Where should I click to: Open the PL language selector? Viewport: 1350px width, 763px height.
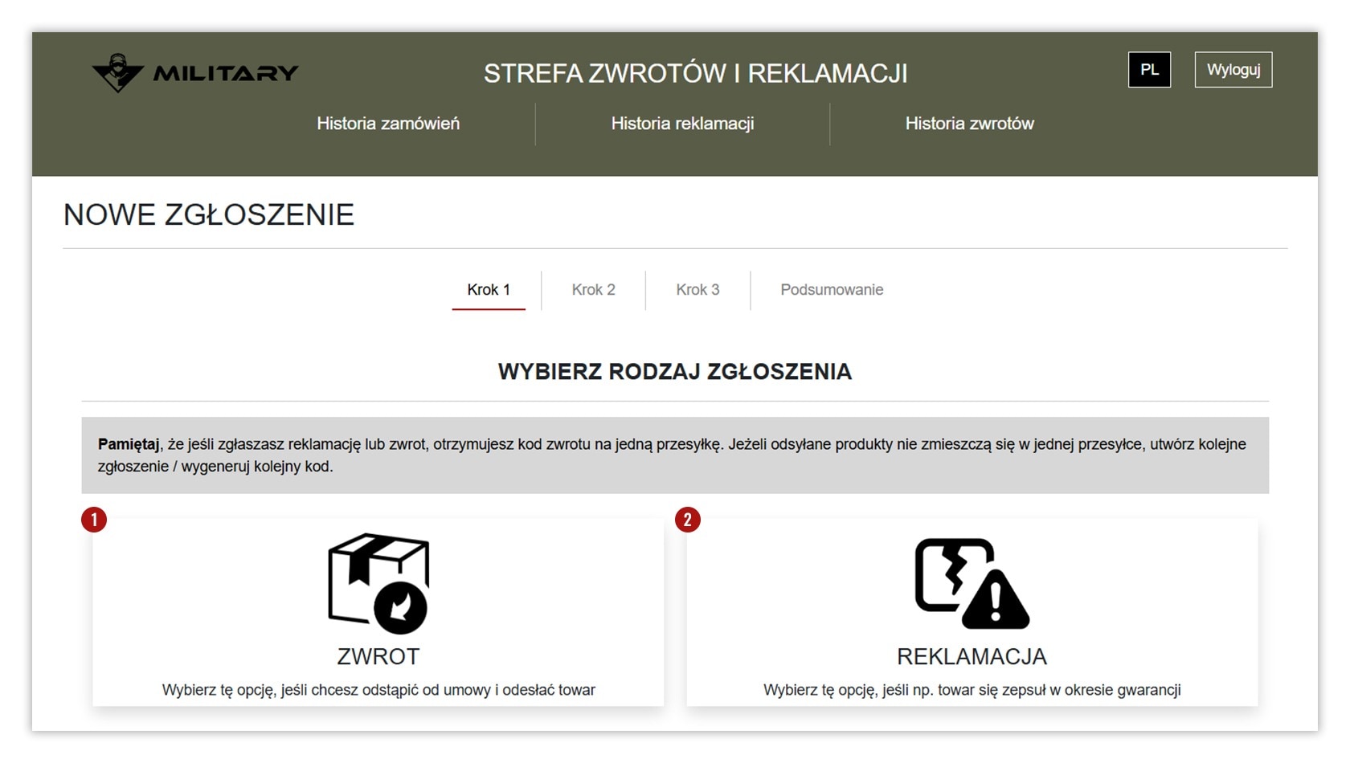(x=1150, y=70)
